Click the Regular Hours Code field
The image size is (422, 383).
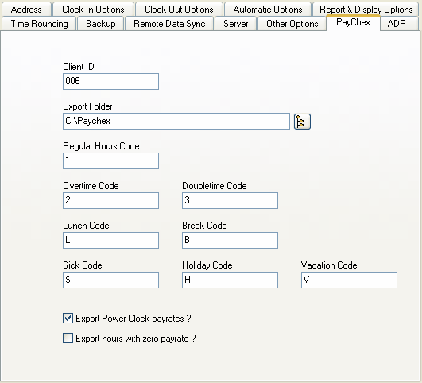111,161
